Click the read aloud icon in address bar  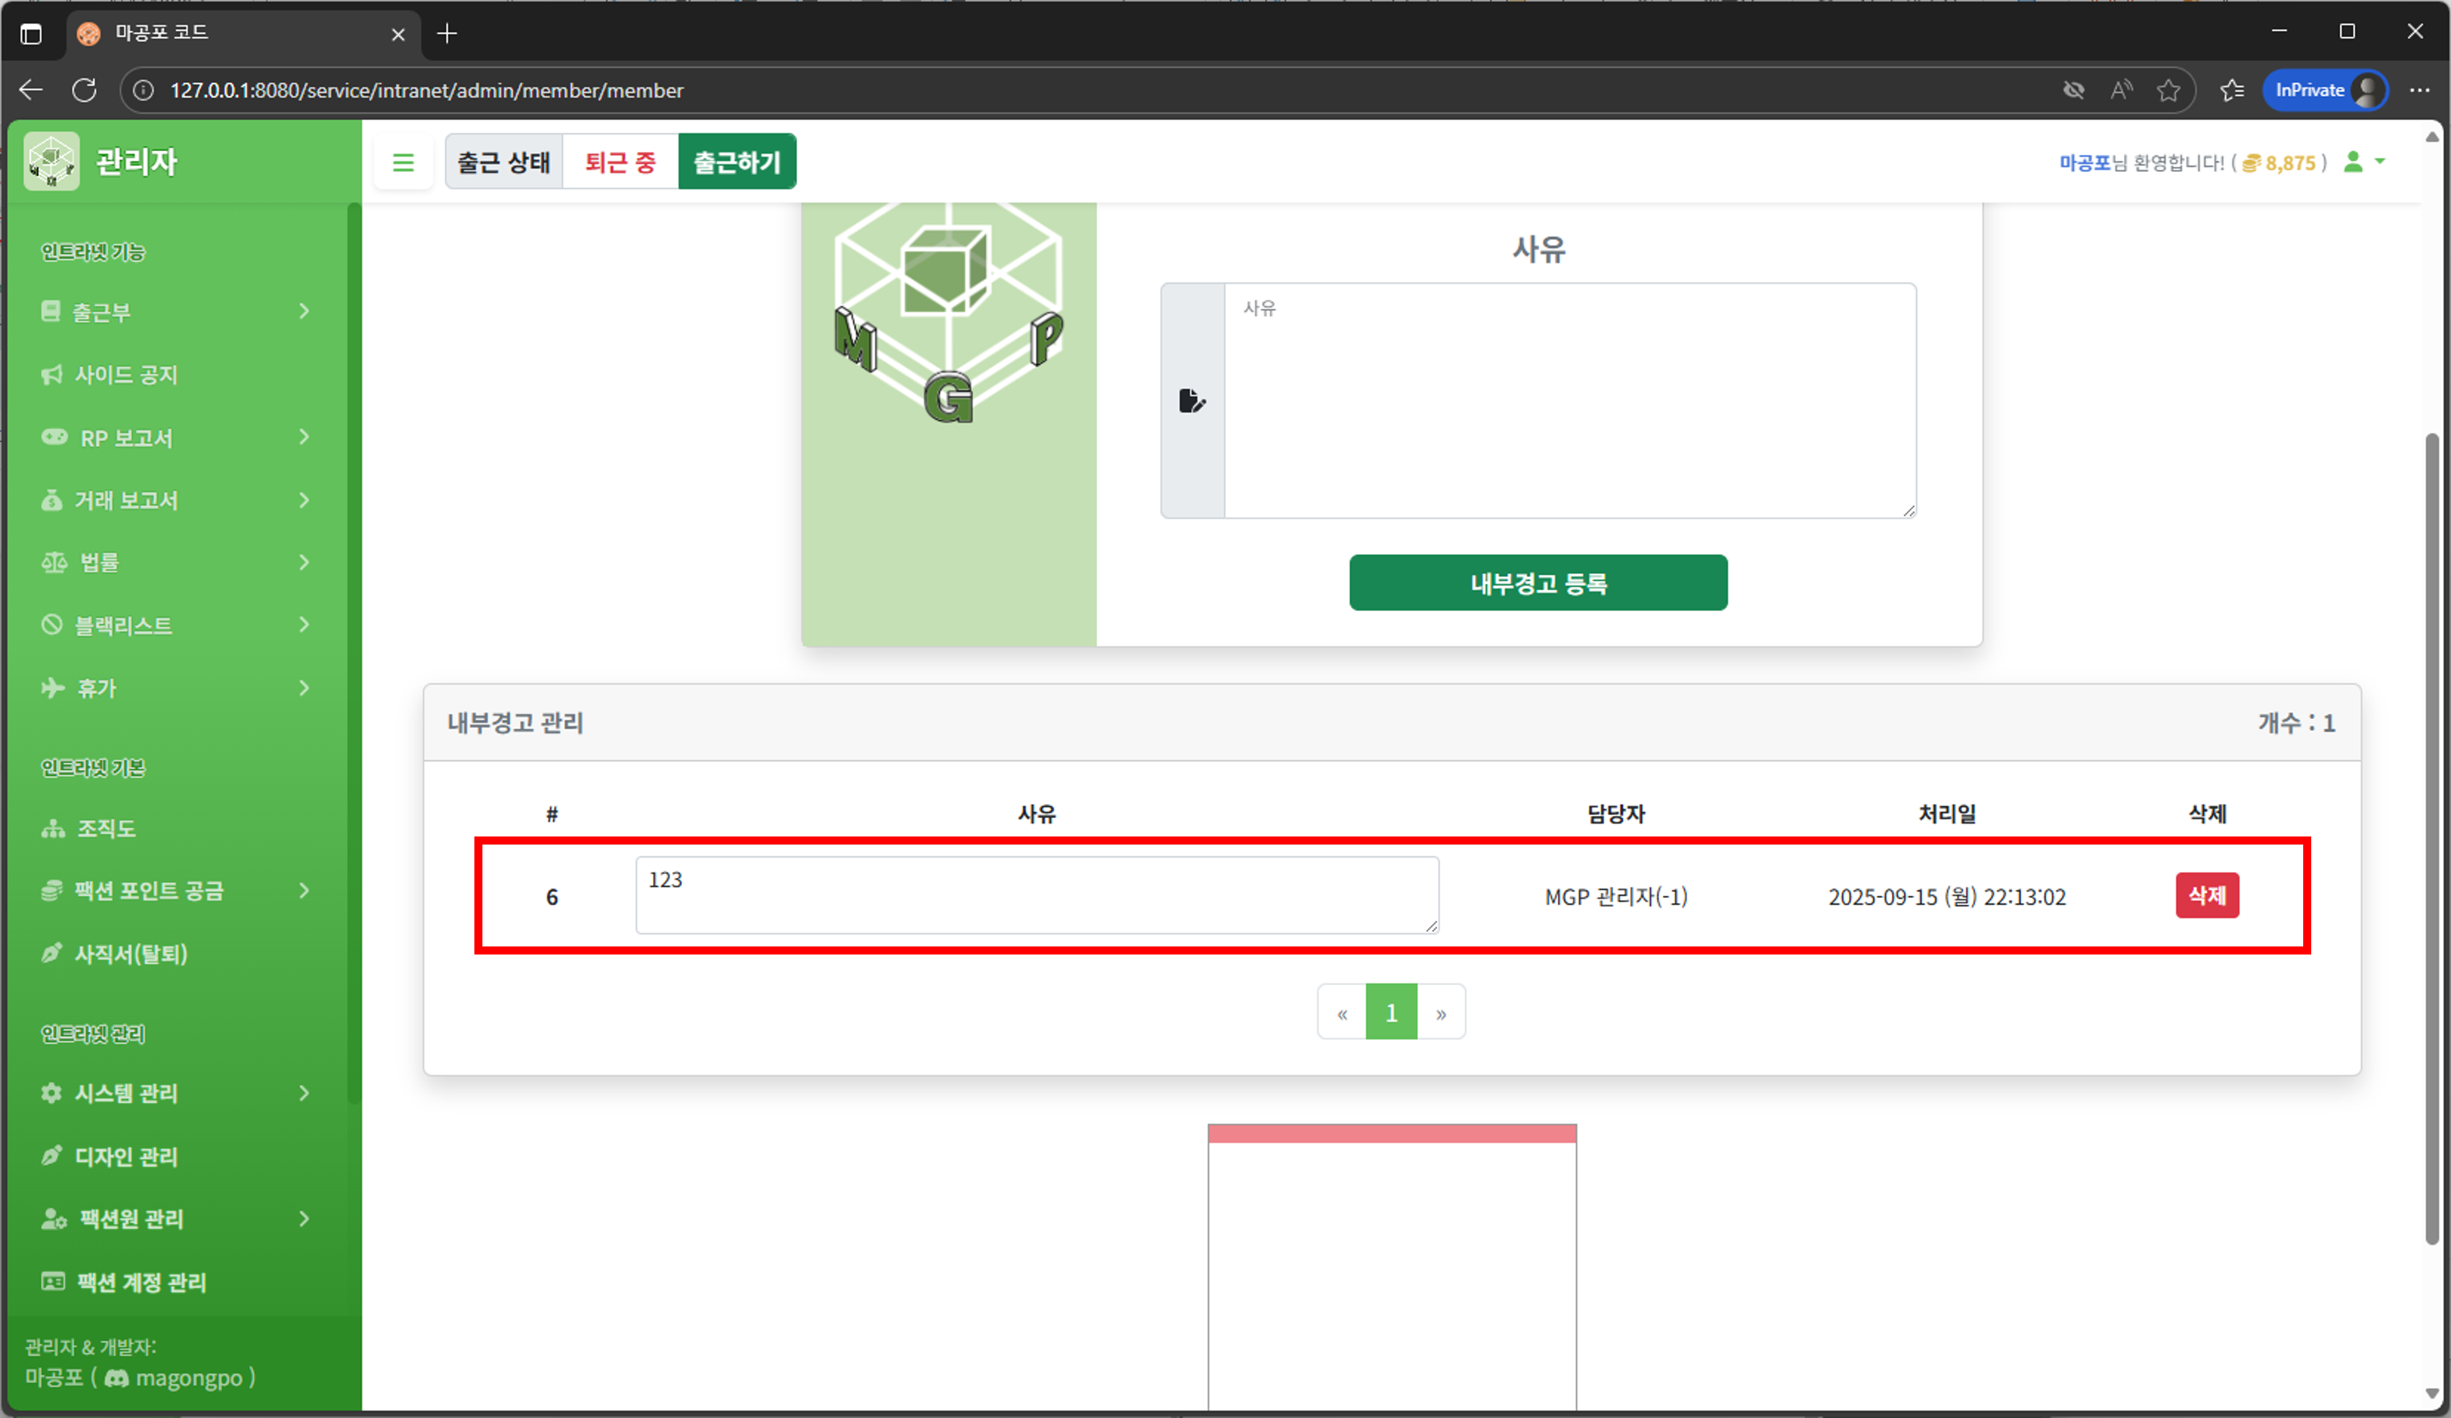2122,91
